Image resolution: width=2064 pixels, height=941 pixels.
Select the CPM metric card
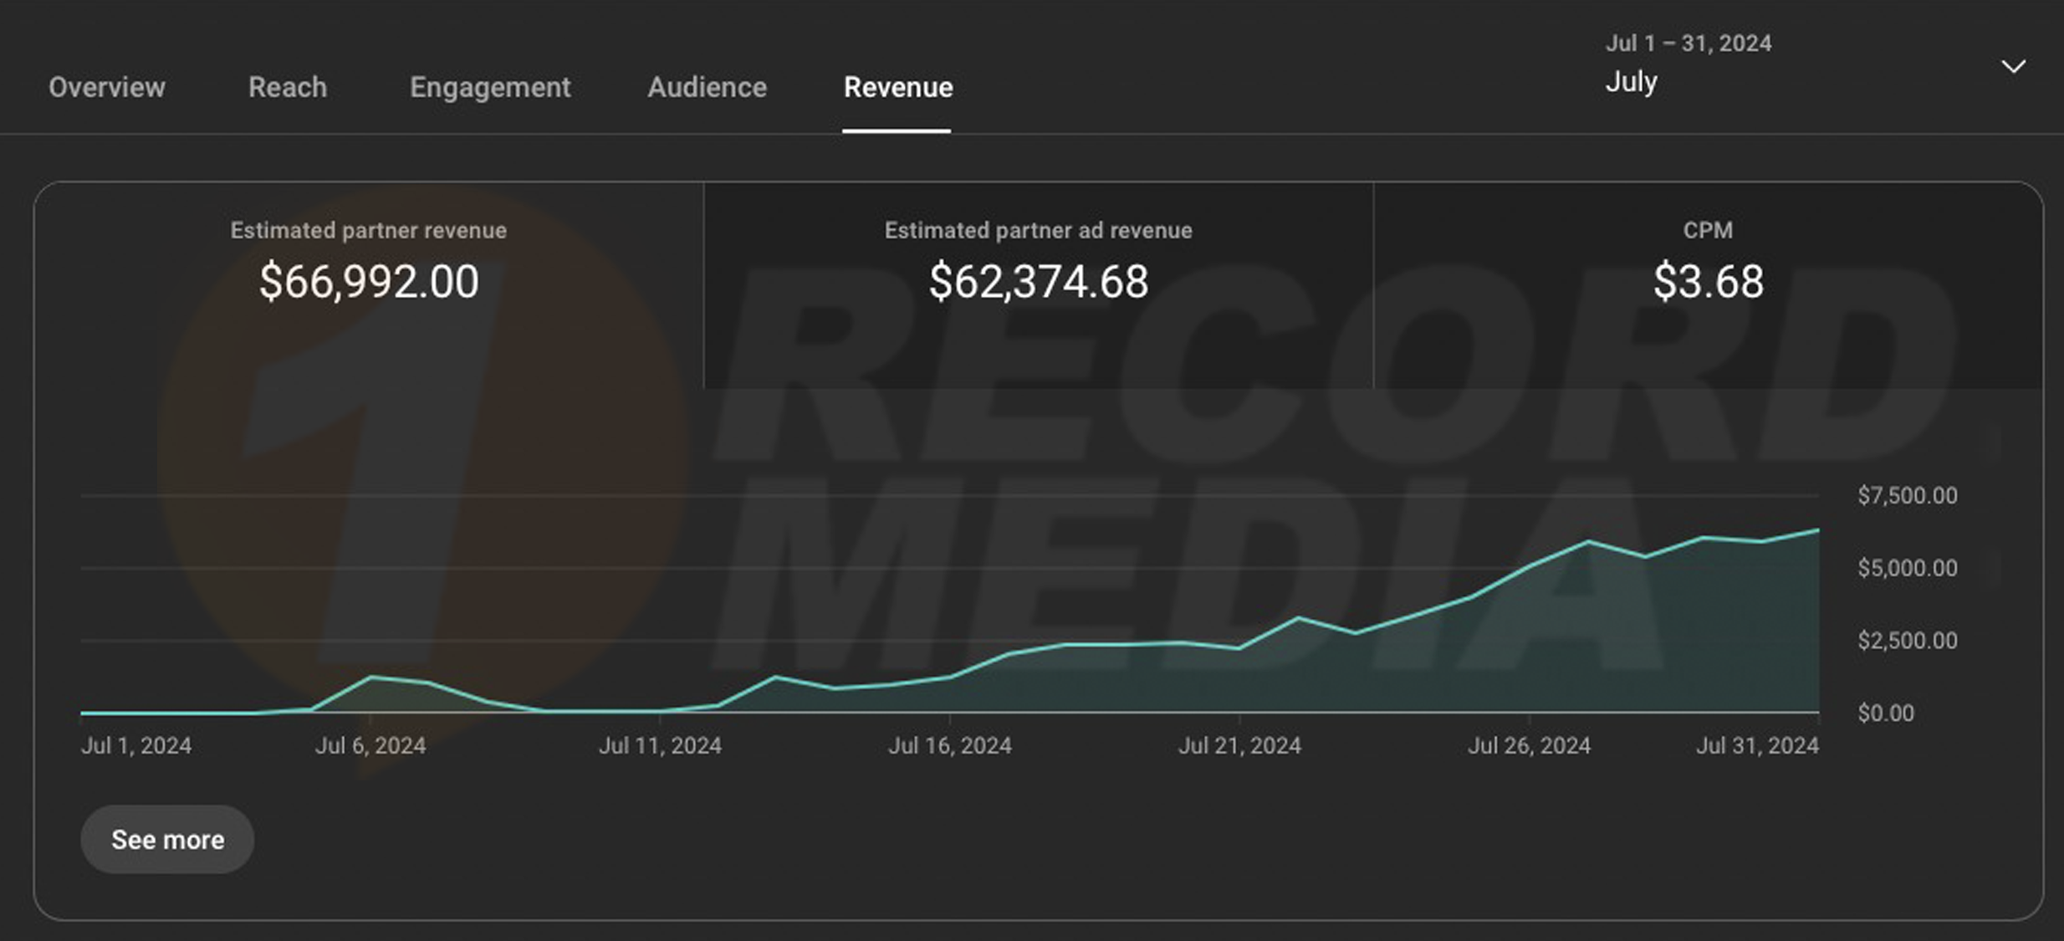(x=1708, y=230)
